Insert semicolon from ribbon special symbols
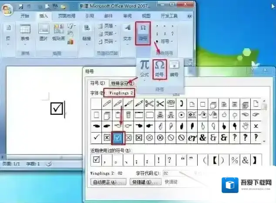Image resolution: width=276 pixels, height=203 pixels. click(157, 33)
